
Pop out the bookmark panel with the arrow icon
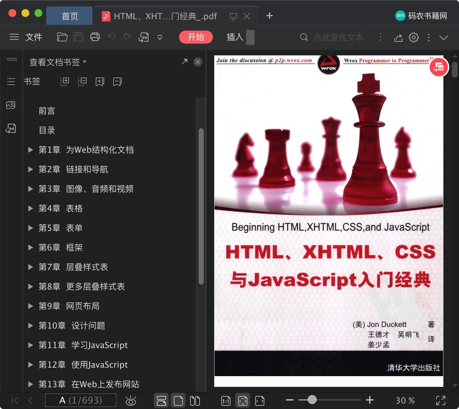(x=185, y=62)
